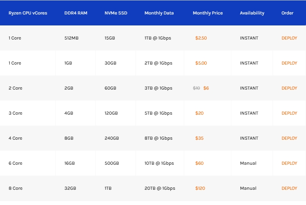Click the discounted $6 price

(x=206, y=88)
